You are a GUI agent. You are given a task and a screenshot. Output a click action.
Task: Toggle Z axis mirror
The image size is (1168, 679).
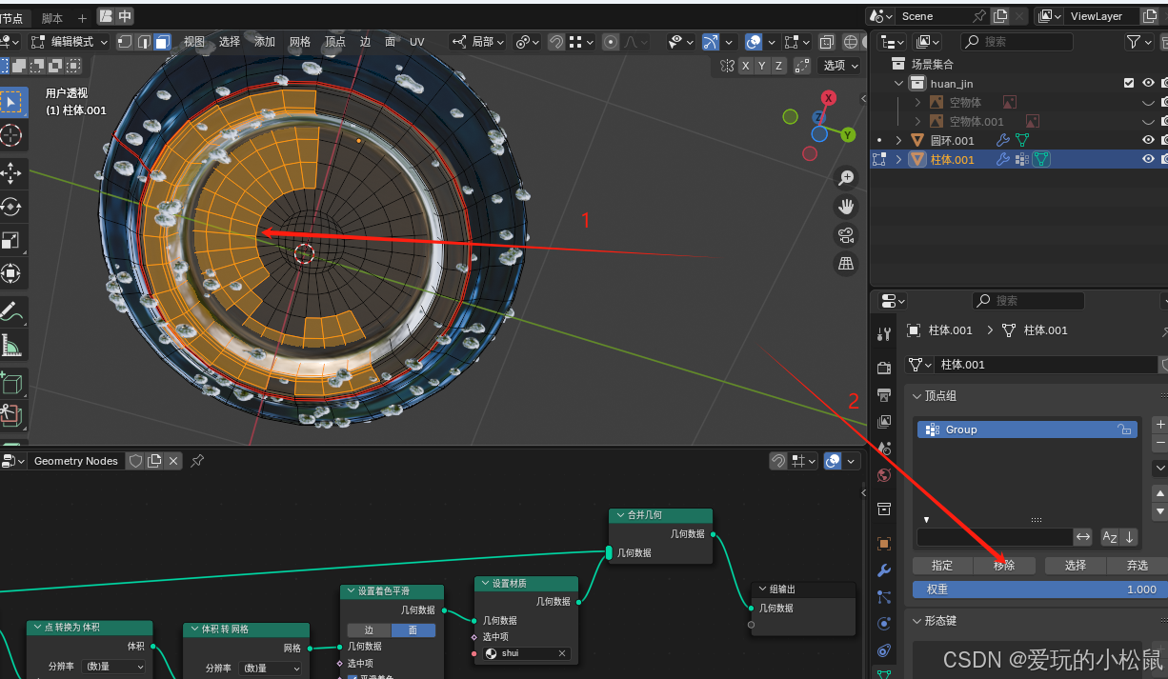coord(779,65)
